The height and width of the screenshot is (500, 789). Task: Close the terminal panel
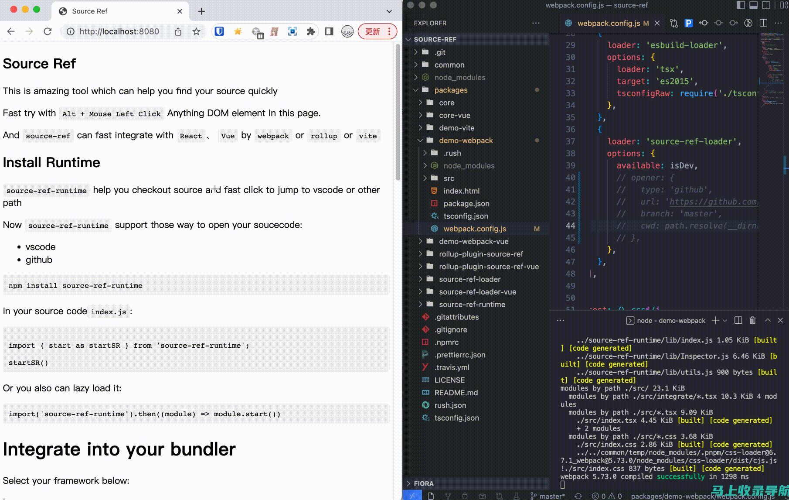tap(780, 320)
